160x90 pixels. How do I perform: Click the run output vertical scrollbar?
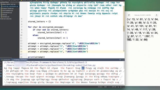(x=124, y=65)
